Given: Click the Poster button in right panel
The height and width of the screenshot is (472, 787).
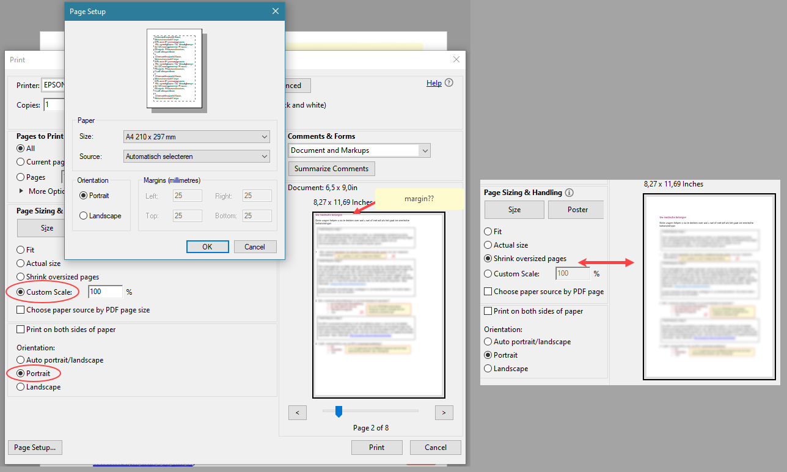Looking at the screenshot, I should pyautogui.click(x=575, y=209).
